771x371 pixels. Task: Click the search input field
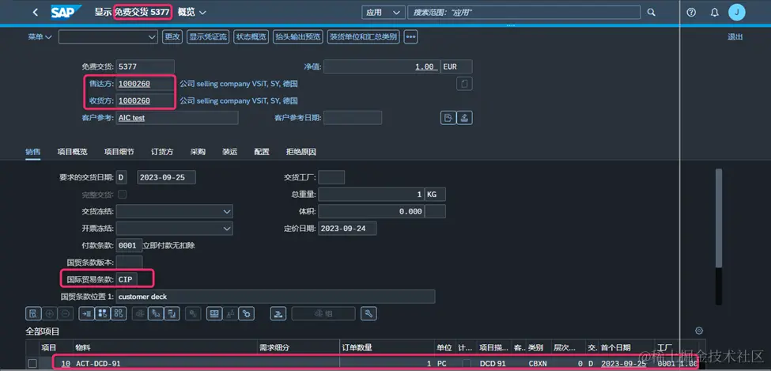pyautogui.click(x=523, y=13)
